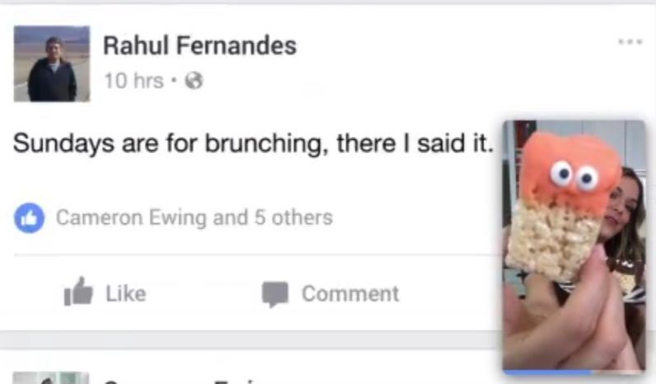Expand the floating video player
656x384 pixels.
click(x=574, y=246)
